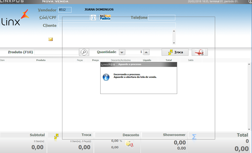Click the Produto column header

pyautogui.click(x=41, y=60)
